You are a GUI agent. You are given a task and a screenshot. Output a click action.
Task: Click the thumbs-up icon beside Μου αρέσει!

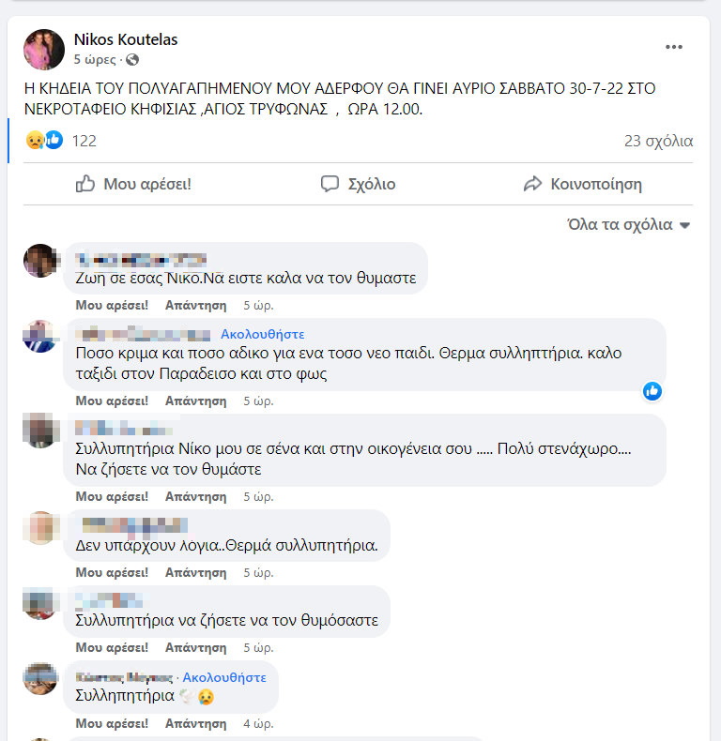click(x=85, y=183)
